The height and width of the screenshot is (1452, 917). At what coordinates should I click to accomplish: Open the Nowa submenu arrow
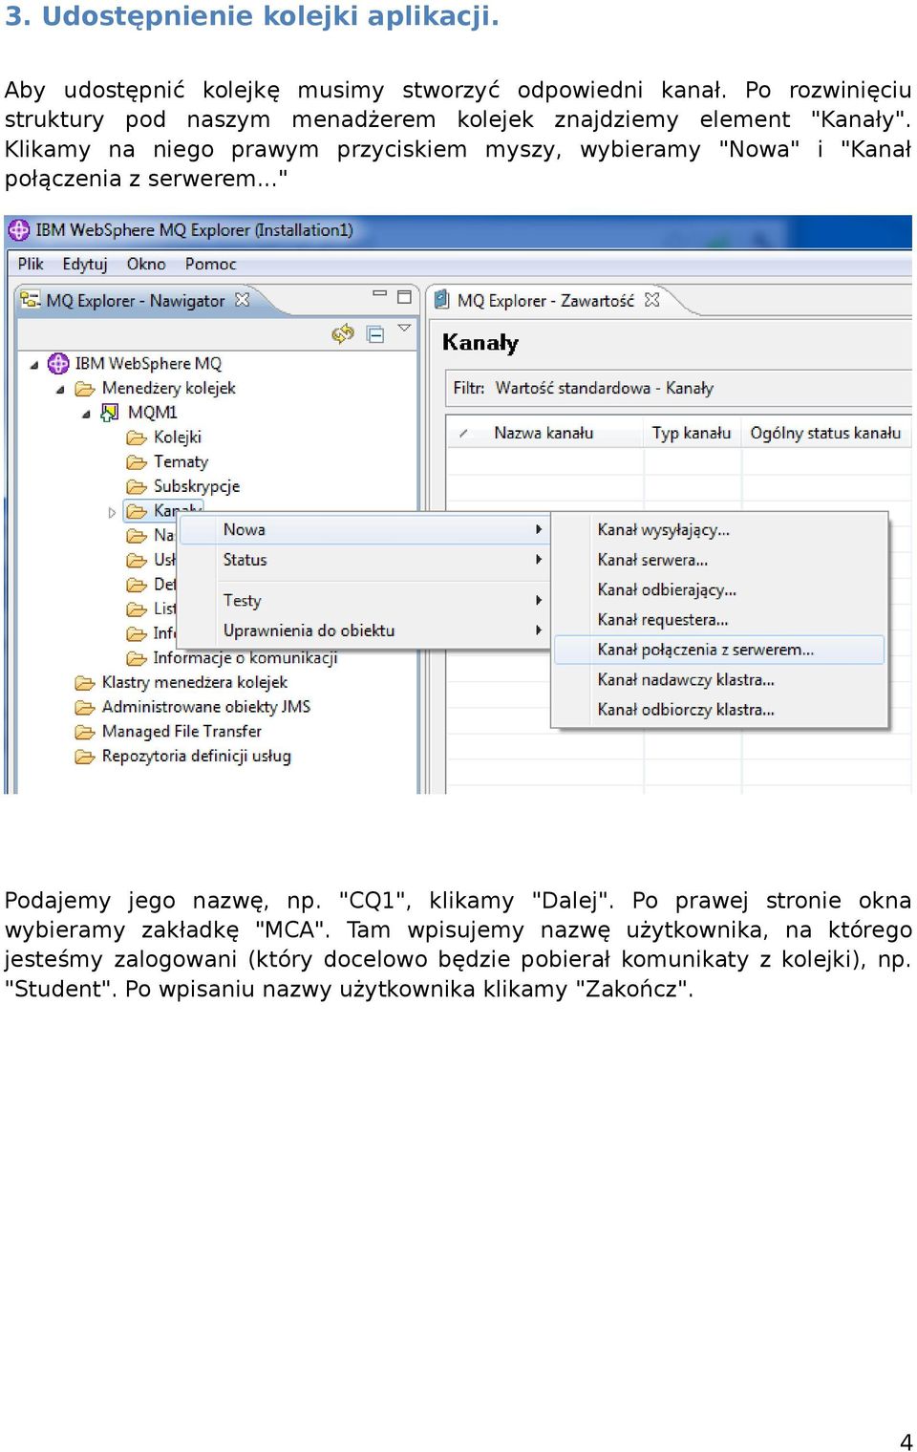(x=539, y=529)
